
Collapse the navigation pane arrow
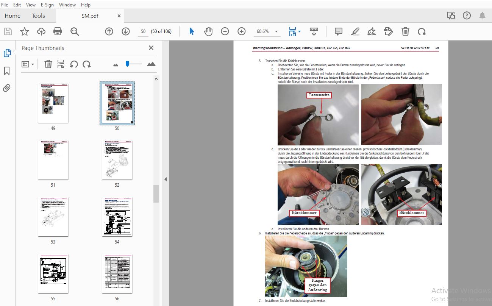coord(166,179)
